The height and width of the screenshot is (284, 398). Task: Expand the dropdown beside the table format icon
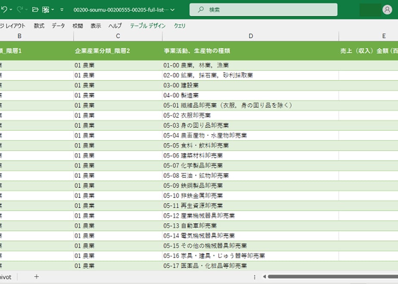53,9
